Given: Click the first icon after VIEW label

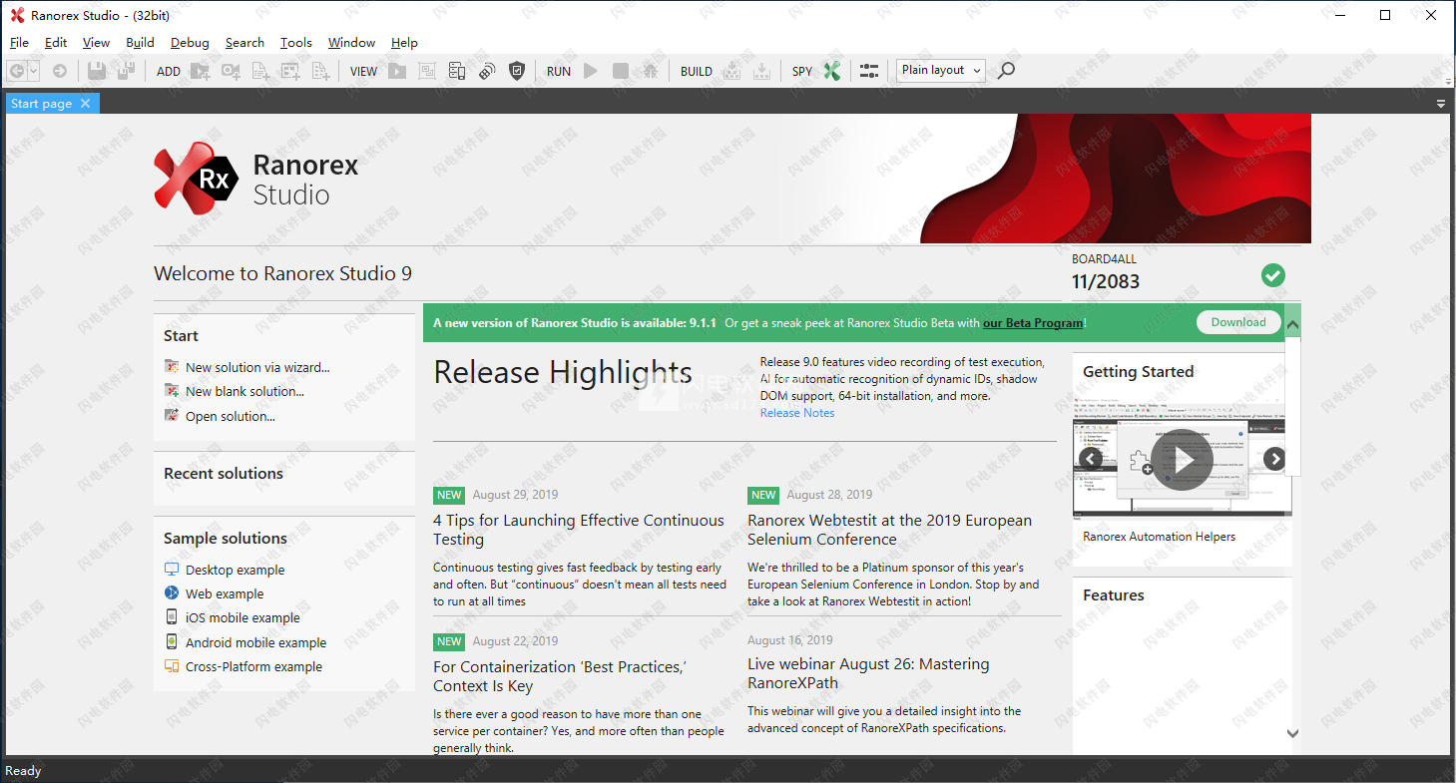Looking at the screenshot, I should (397, 71).
